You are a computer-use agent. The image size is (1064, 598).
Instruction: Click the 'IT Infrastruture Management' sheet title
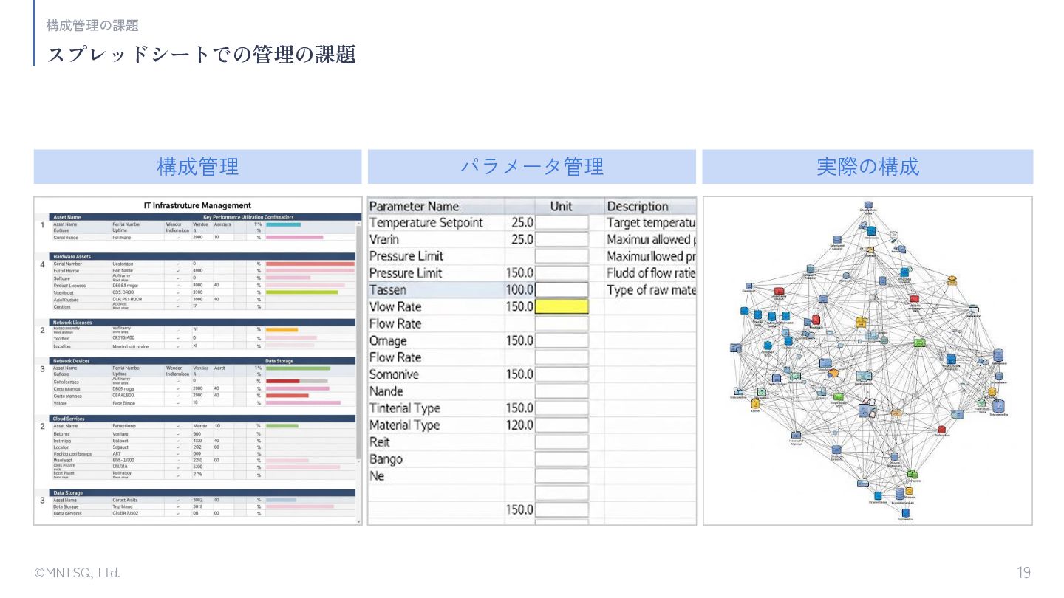[x=197, y=205]
